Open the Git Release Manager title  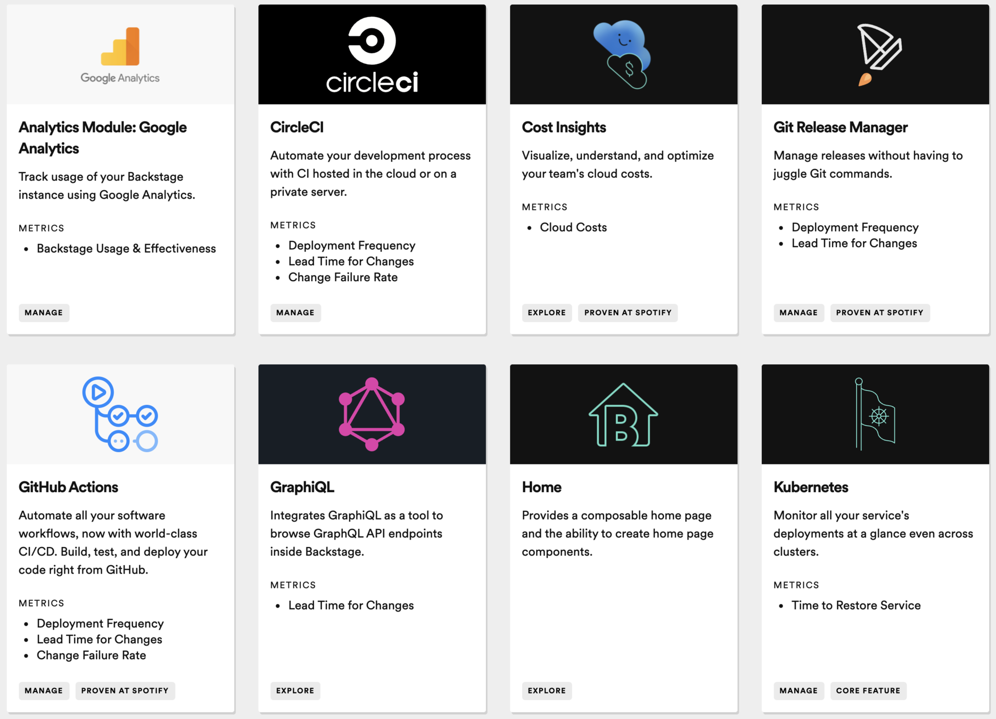coord(841,127)
